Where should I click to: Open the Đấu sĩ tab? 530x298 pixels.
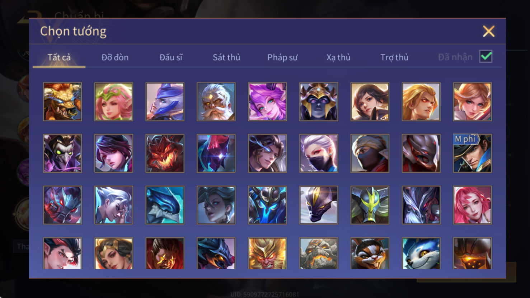click(x=171, y=57)
